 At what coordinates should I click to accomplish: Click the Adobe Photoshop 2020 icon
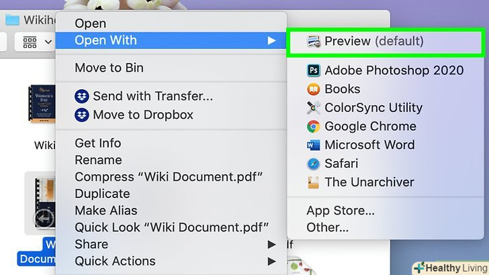click(x=314, y=70)
